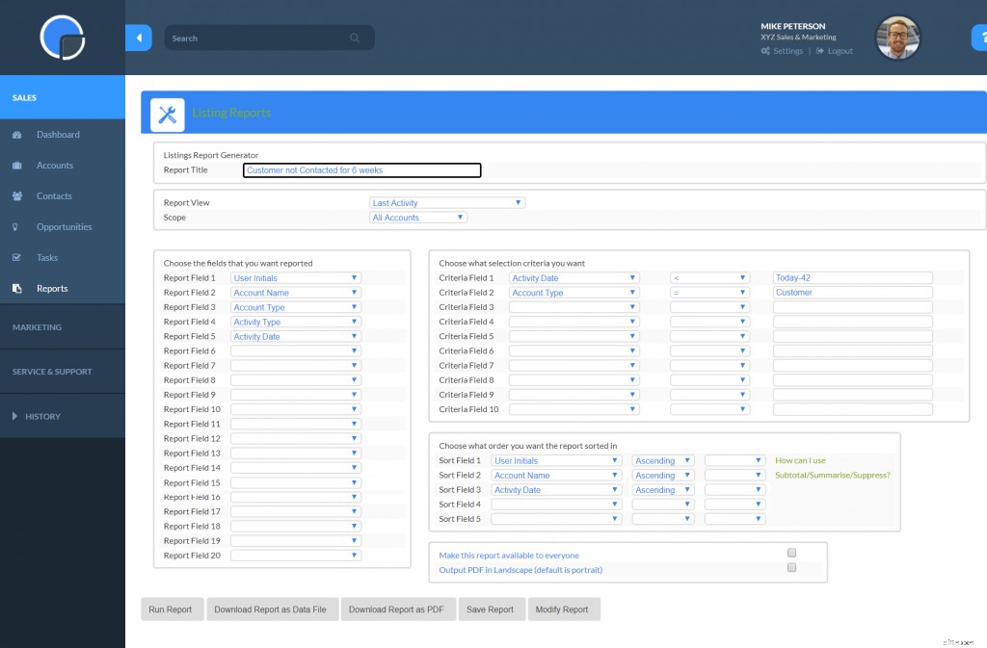
Task: Change Scope from 'All Accounts'
Action: [x=416, y=218]
